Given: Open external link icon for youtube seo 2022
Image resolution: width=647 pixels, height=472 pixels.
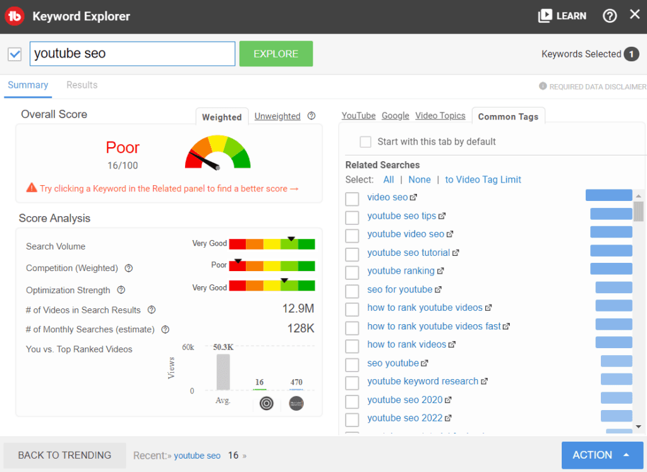Looking at the screenshot, I should (448, 418).
